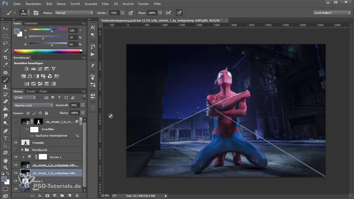Open the Filter menu
354x199 pixels.
click(105, 4)
